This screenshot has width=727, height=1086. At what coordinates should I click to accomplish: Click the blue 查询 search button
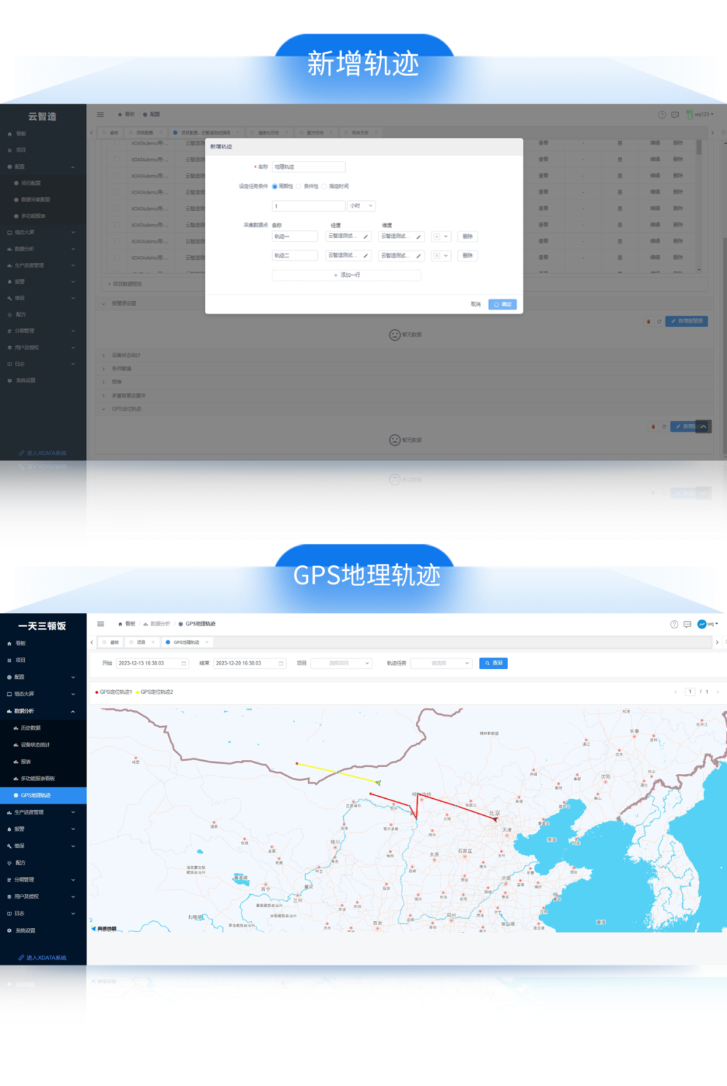coord(493,663)
